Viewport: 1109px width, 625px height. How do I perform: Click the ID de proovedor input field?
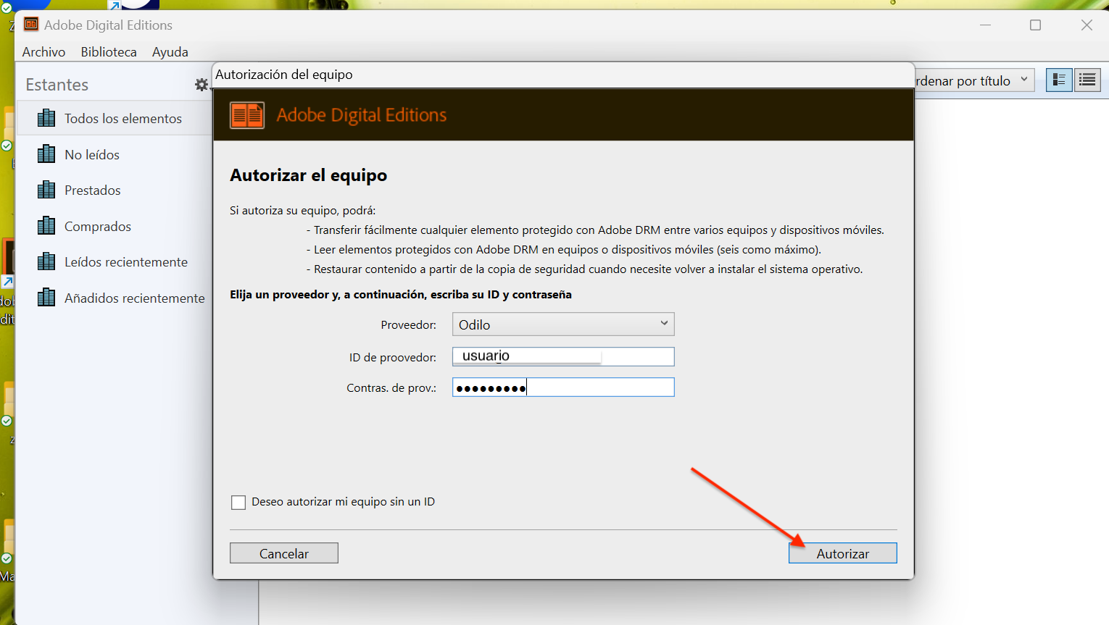click(563, 356)
